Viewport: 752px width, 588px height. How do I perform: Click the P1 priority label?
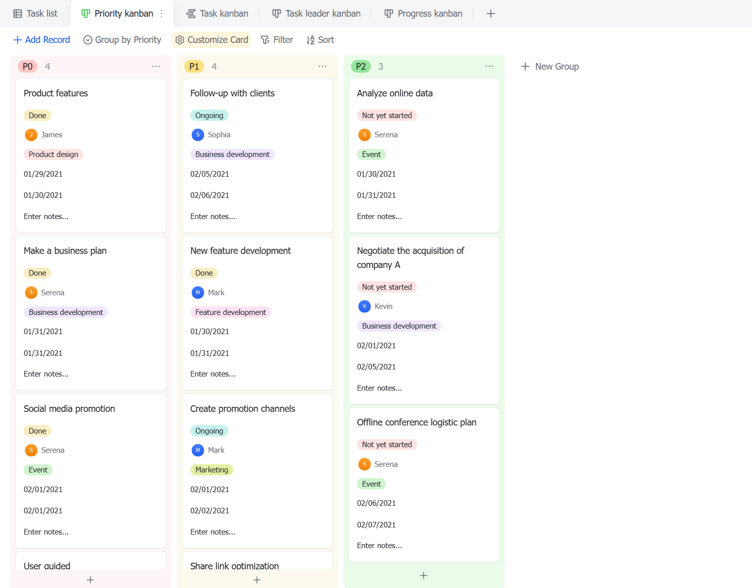click(194, 67)
